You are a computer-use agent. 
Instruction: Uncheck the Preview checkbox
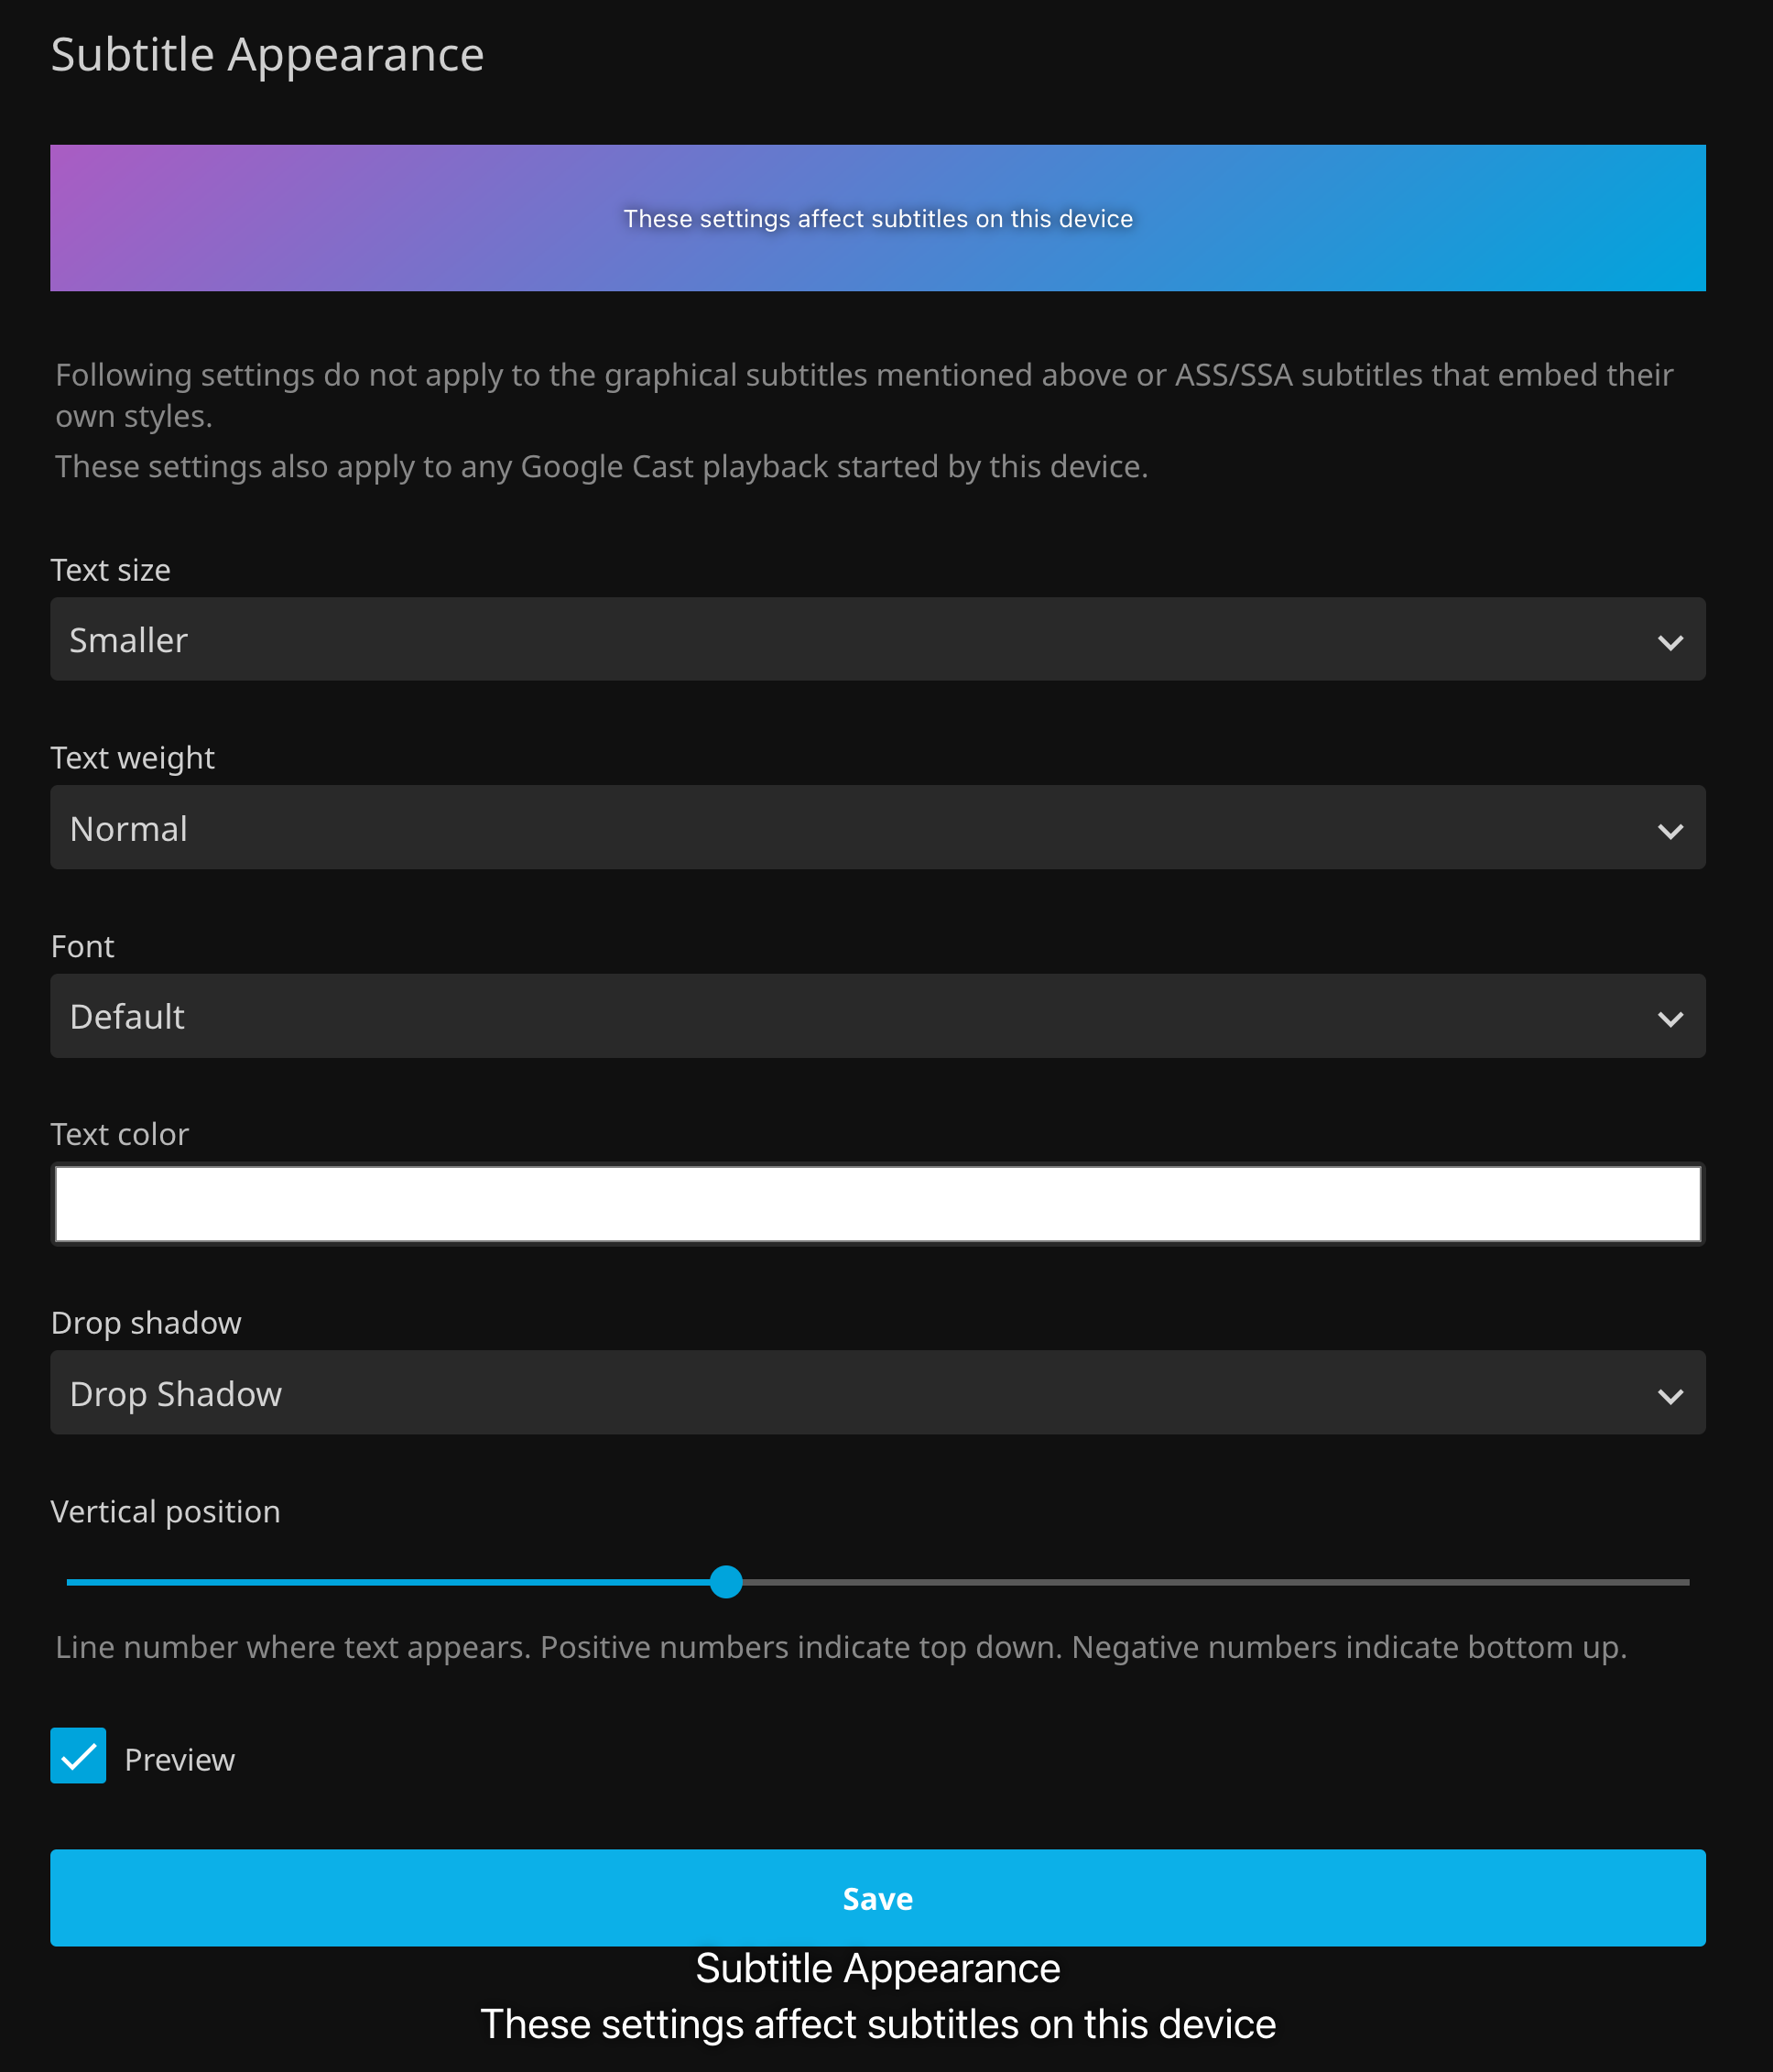(78, 1756)
